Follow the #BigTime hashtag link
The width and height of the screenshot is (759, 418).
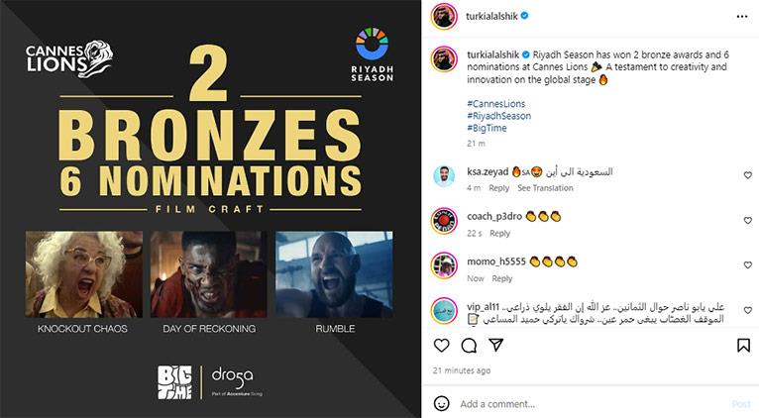tap(487, 128)
